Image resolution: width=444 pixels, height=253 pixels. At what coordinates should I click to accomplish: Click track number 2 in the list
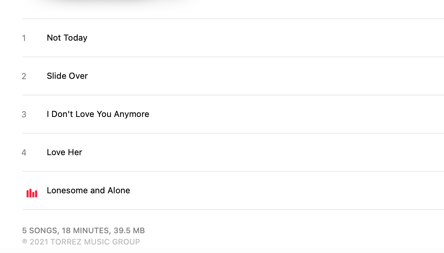[x=24, y=76]
